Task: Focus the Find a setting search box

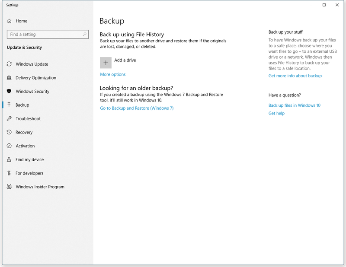Action: [x=48, y=34]
